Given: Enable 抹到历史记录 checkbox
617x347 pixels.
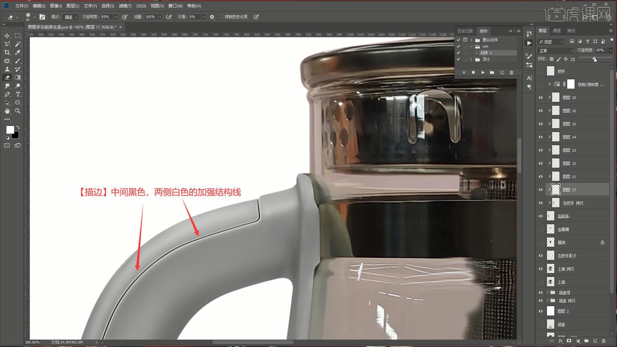Looking at the screenshot, I should pyautogui.click(x=221, y=17).
